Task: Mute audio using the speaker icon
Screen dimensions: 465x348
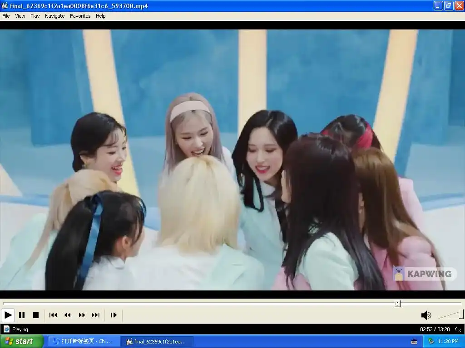Action: tap(426, 315)
